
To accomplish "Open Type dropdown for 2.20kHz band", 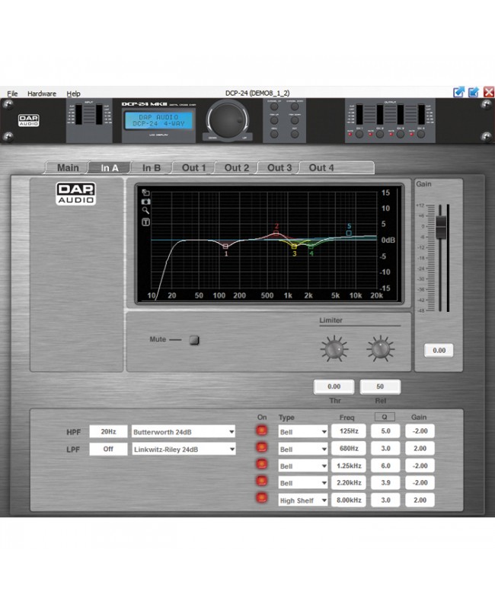I will [303, 483].
